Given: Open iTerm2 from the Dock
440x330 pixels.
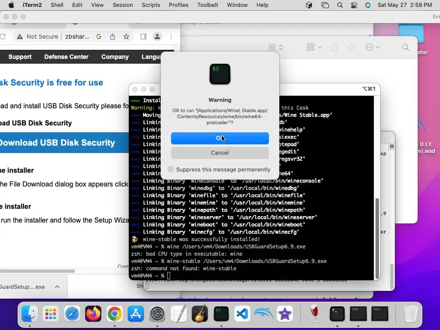Looking at the screenshot, I should point(221,314).
